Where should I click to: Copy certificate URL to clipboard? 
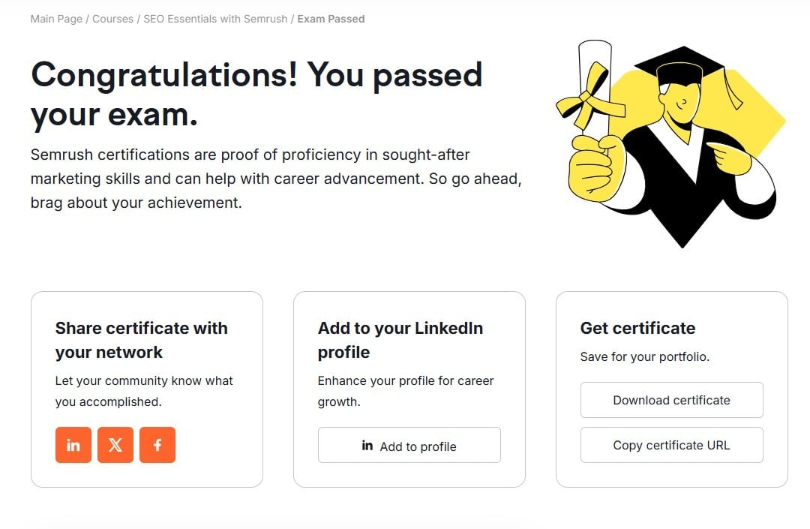click(671, 445)
